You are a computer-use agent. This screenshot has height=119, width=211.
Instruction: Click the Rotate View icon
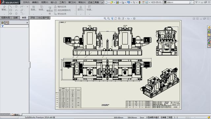point(116,19)
